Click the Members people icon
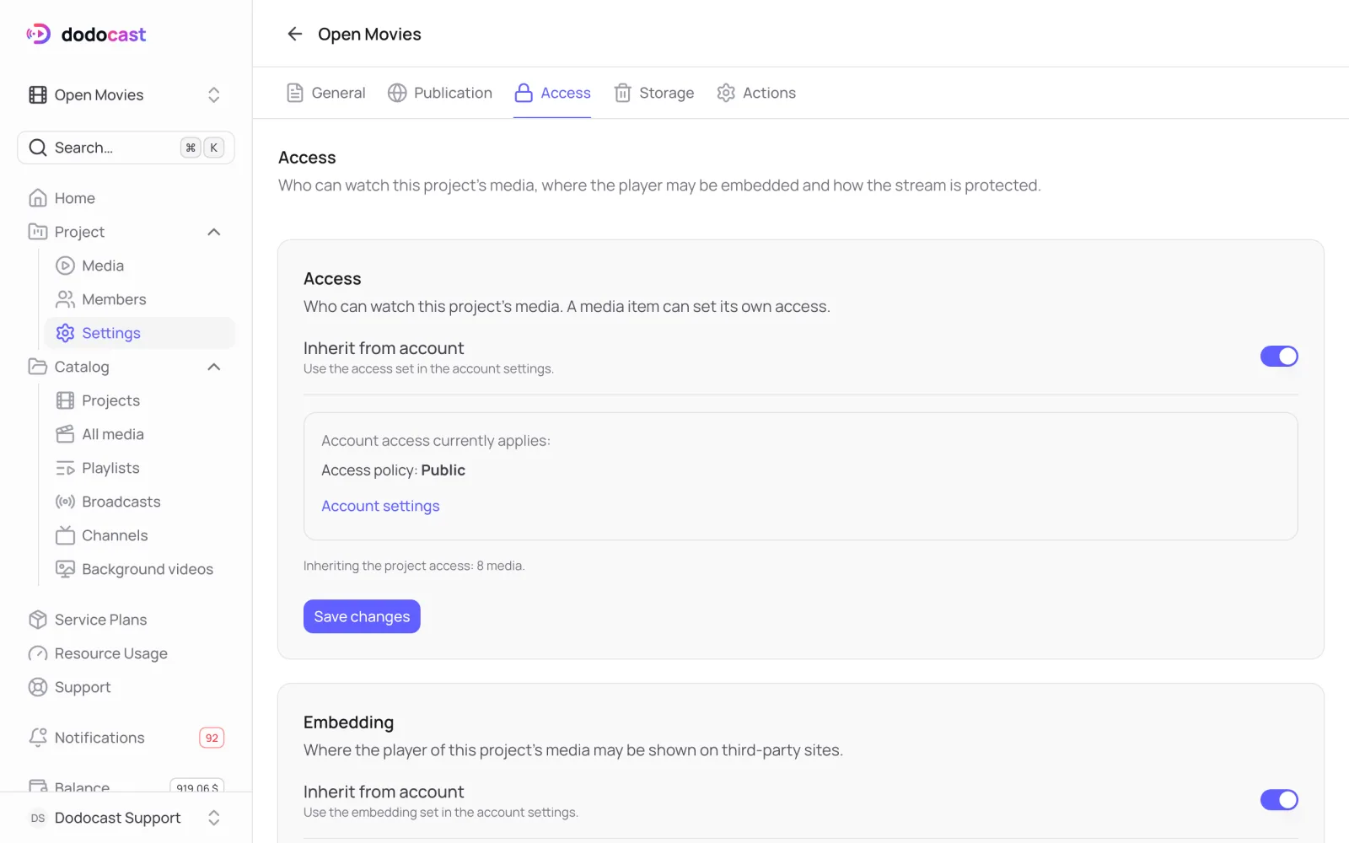 [x=65, y=299]
